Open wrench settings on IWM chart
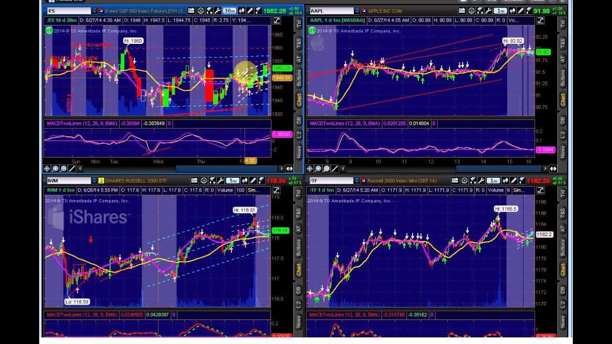This screenshot has width=612, height=344. click(x=221, y=181)
